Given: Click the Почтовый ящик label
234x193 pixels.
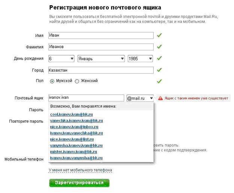Looking at the screenshot, I should 29,98.
